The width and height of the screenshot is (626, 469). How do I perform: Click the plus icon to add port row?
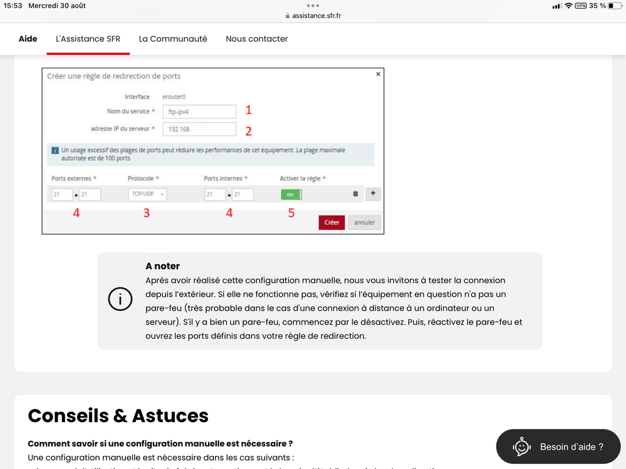(x=373, y=194)
